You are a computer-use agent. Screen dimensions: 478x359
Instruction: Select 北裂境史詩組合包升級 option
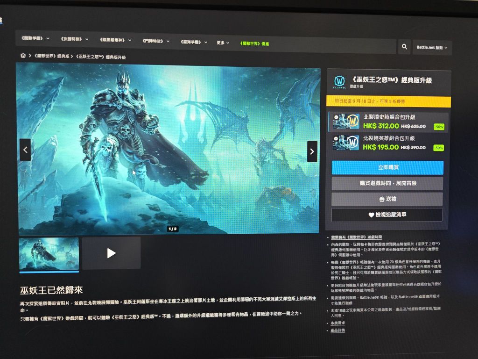point(388,122)
